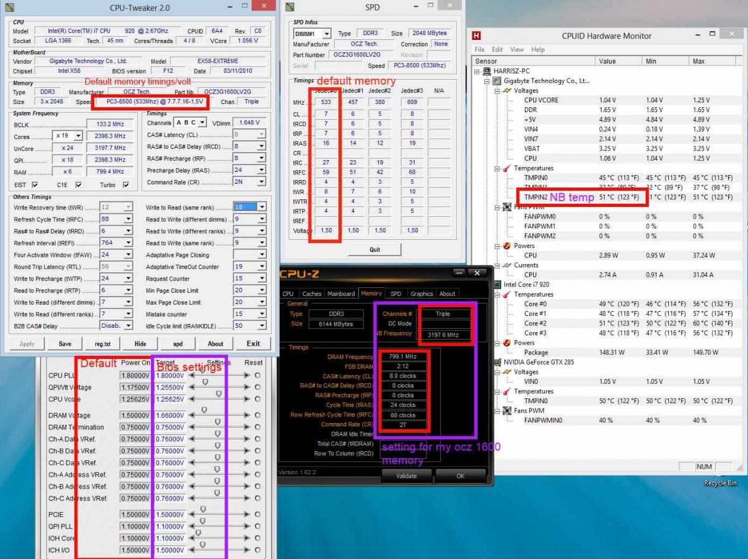Click the Gigabyte Technology motherboard icon
The width and height of the screenshot is (748, 559).
tap(497, 81)
